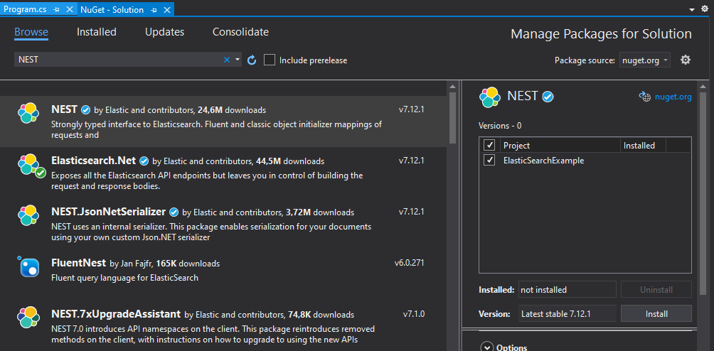Open the FluentNest package title
Screen dimensions: 714x351
coord(79,263)
